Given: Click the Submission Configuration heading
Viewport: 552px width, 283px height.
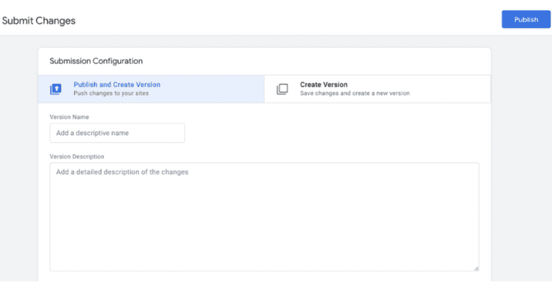Looking at the screenshot, I should pos(96,61).
